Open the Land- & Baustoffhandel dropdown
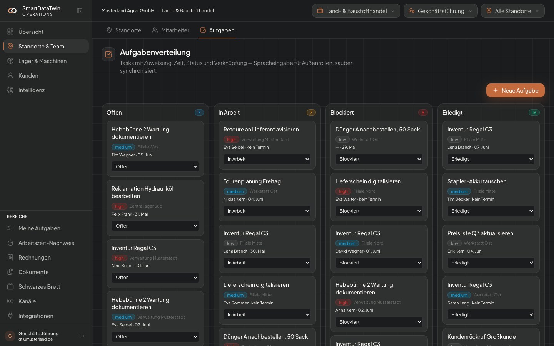 click(x=356, y=11)
